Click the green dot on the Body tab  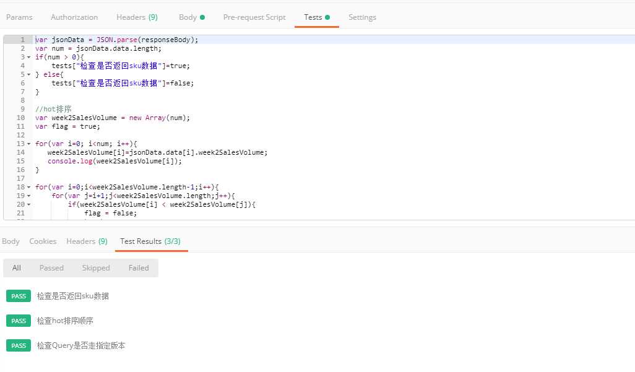(202, 17)
